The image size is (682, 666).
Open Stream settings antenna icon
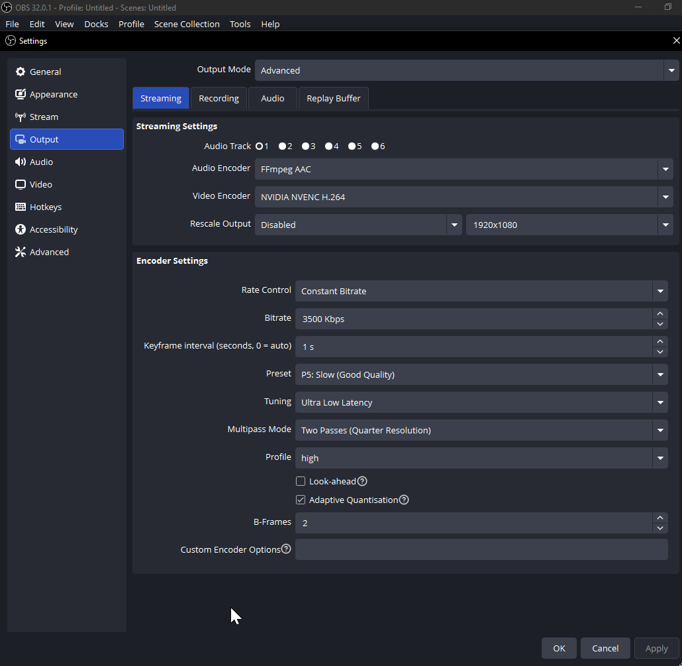(x=21, y=117)
